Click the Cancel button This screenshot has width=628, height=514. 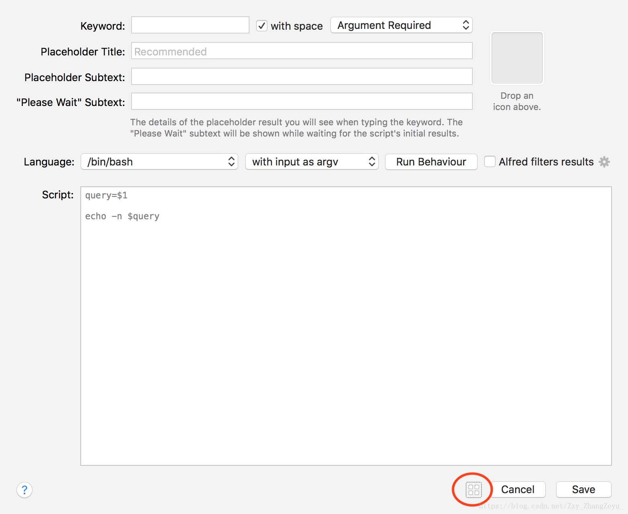click(518, 490)
